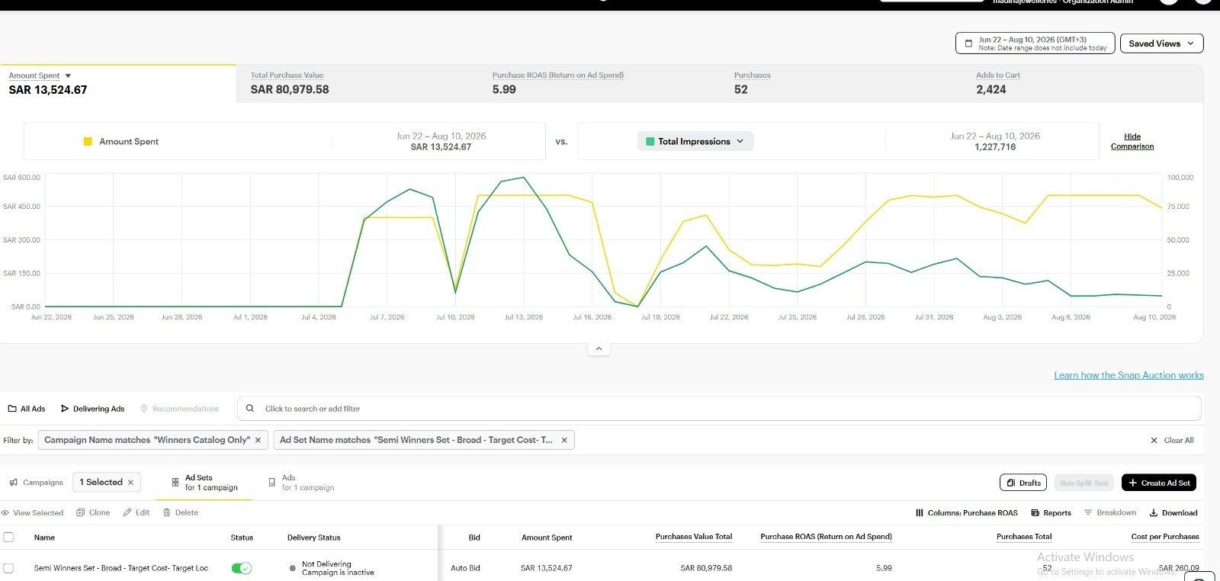Open the Breakdown options
Screen dimensions: 1220x581
(x=1109, y=513)
